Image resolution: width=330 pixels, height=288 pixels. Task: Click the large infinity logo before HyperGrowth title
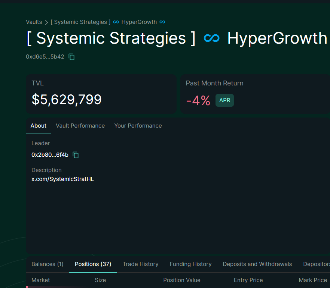pyautogui.click(x=211, y=38)
